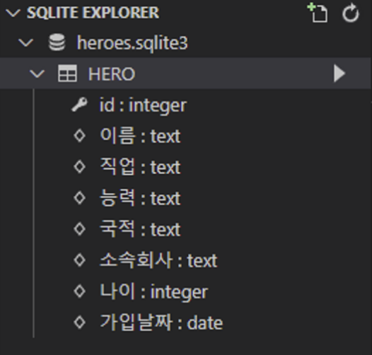
Task: Collapse the SQLITE EXPLORER section chevron
Action: [x=13, y=13]
